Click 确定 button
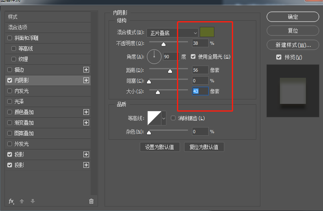 [x=293, y=17]
